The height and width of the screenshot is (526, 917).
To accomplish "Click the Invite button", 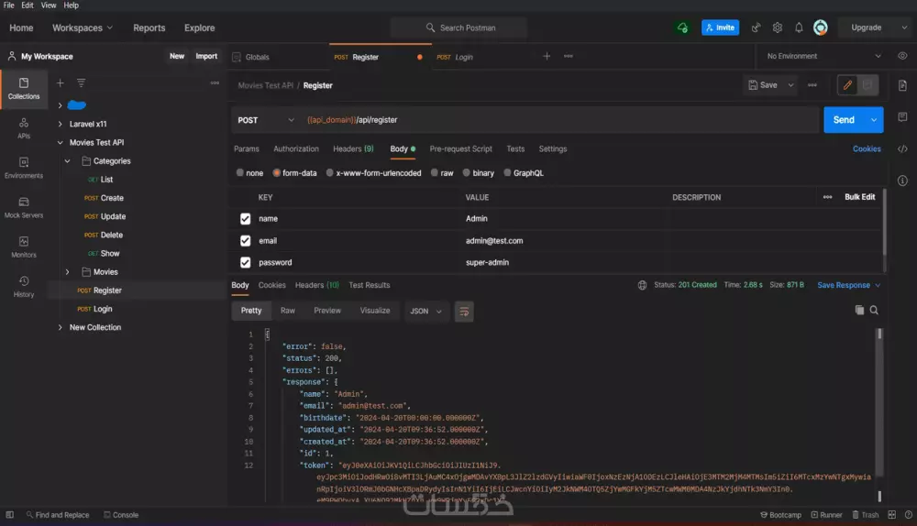I will click(720, 27).
